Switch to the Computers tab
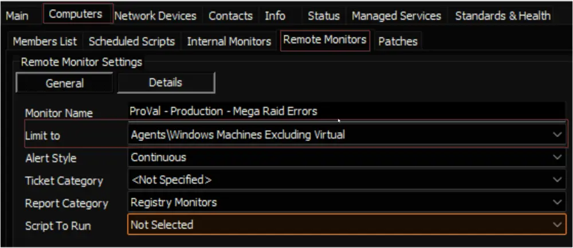The height and width of the screenshot is (248, 573). pyautogui.click(x=76, y=14)
